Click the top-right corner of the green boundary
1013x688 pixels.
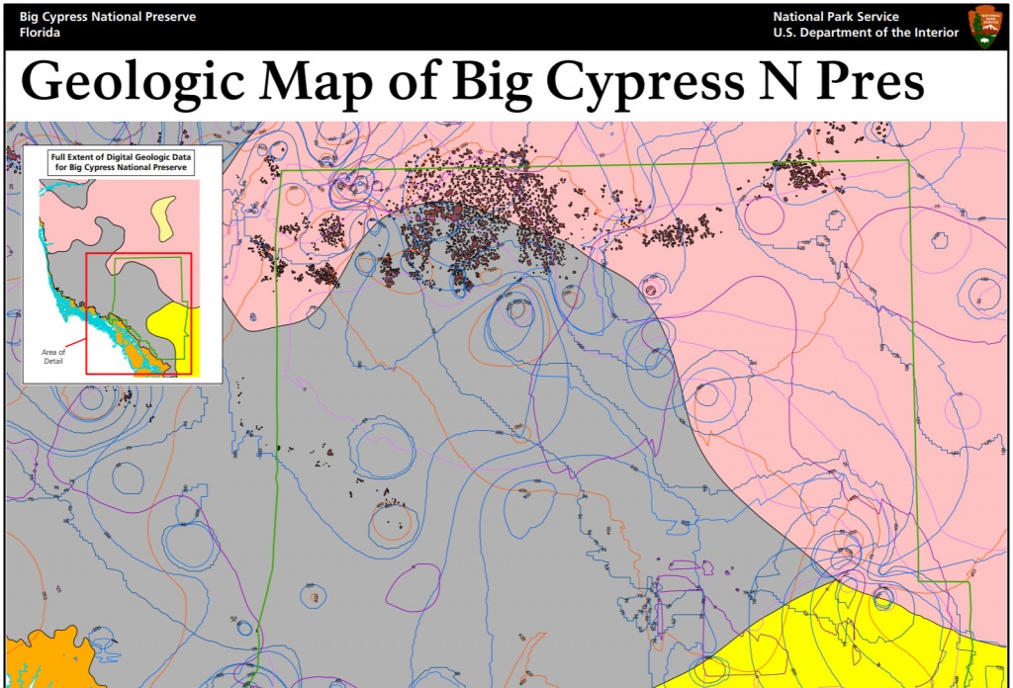tap(908, 160)
